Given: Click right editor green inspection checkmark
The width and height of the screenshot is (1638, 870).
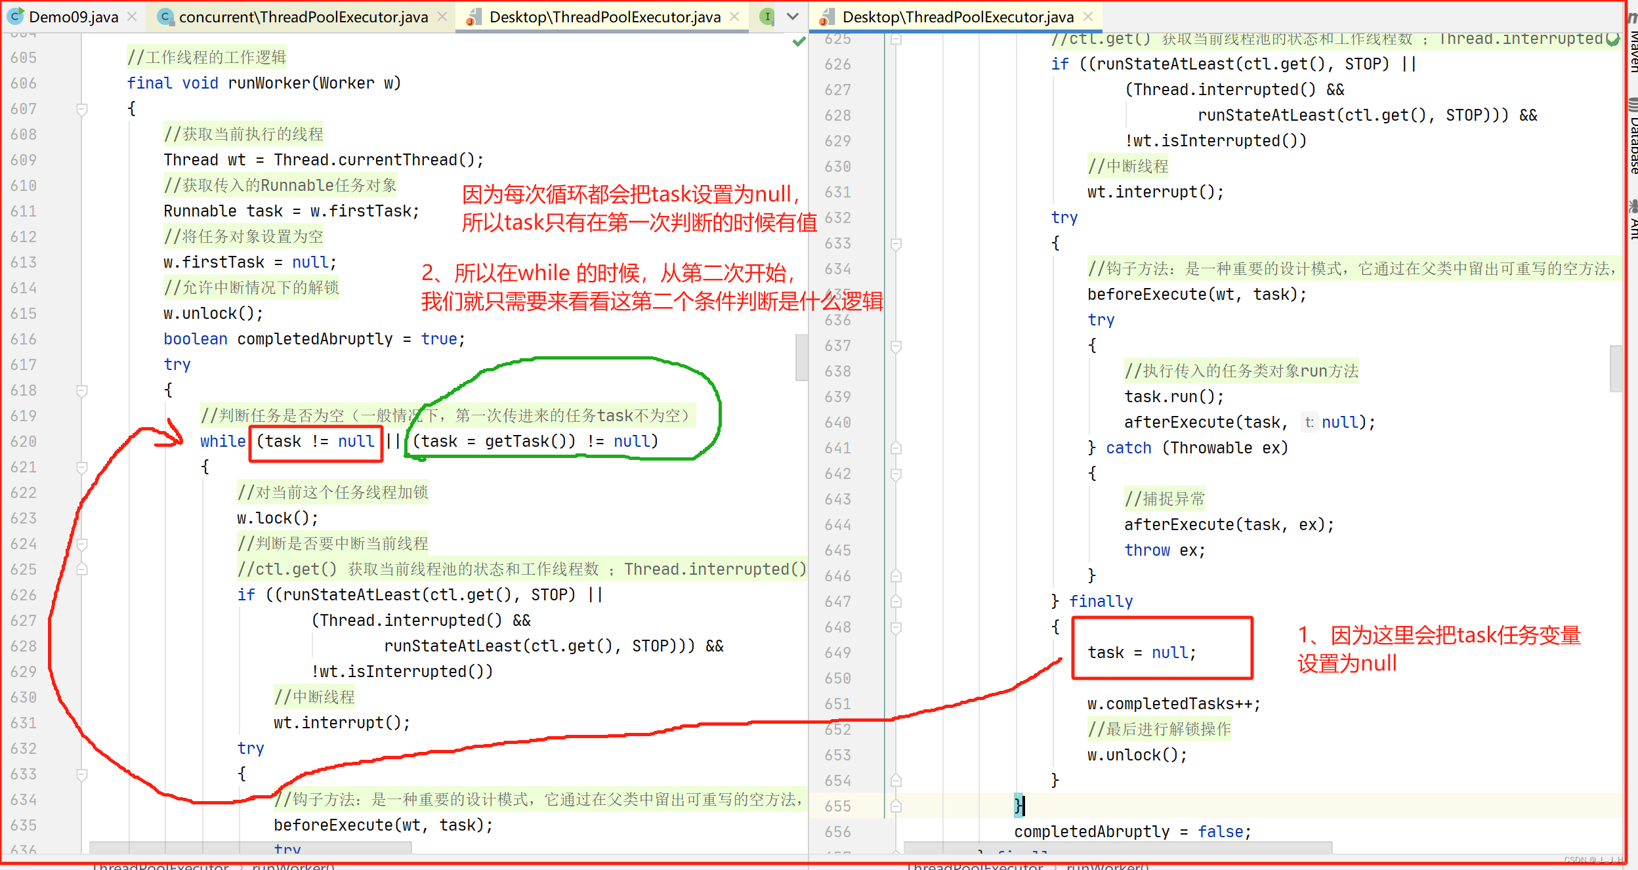Looking at the screenshot, I should (x=1612, y=39).
